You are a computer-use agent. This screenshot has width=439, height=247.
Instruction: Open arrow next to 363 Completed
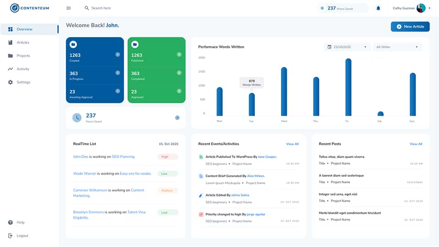[x=179, y=73]
